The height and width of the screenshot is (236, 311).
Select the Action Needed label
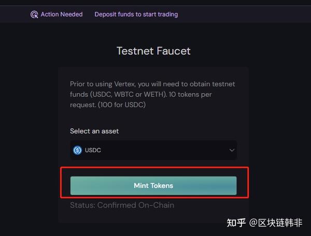[x=61, y=14]
